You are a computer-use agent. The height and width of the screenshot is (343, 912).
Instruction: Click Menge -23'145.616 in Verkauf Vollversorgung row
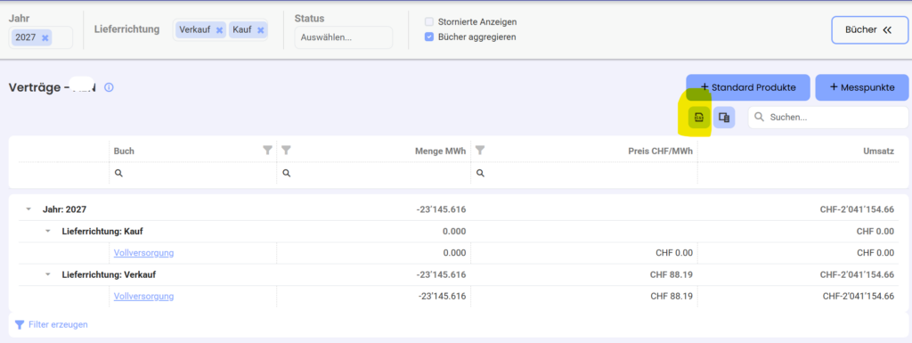point(442,297)
